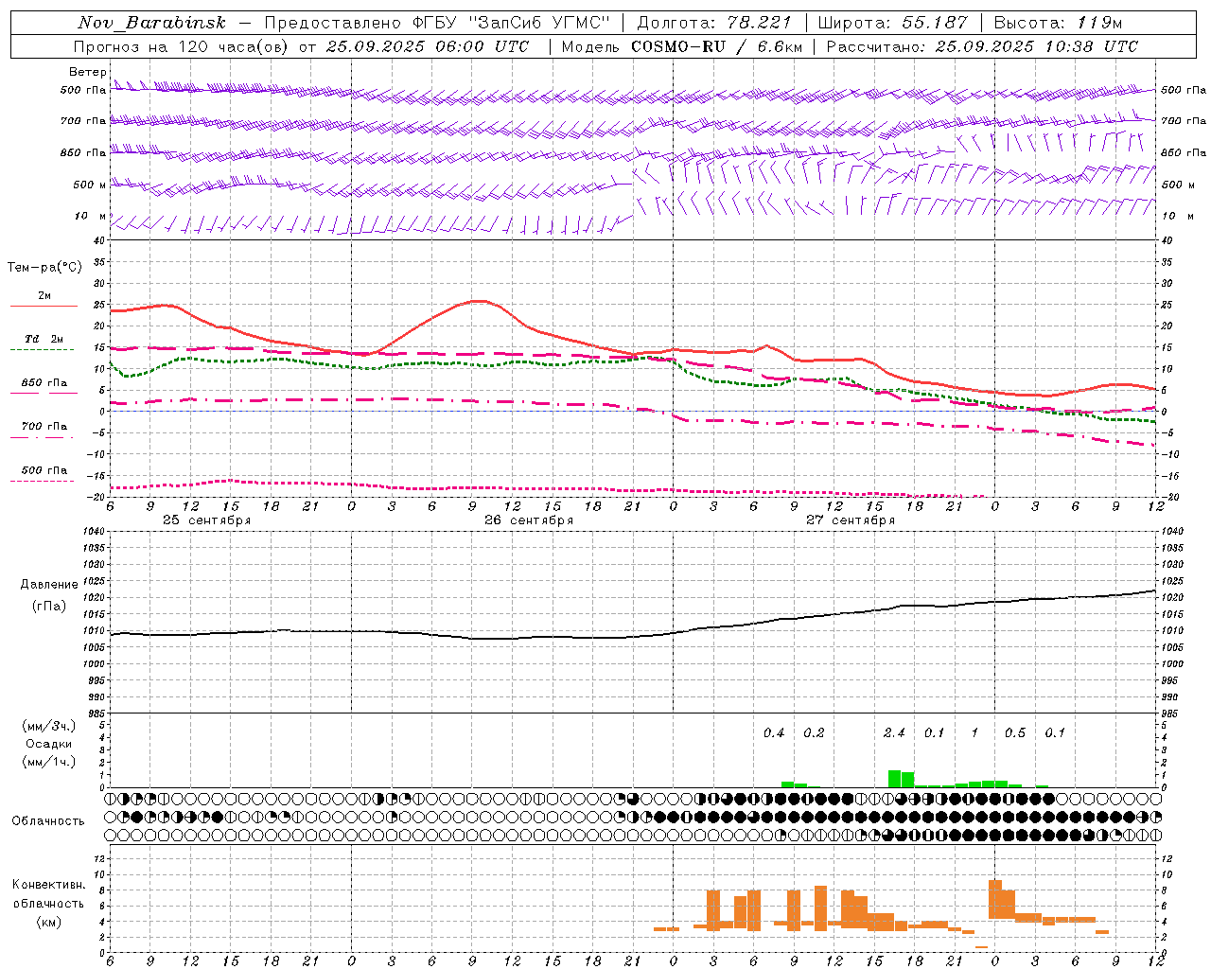Click the '10 м' wind level label on left

click(x=91, y=216)
